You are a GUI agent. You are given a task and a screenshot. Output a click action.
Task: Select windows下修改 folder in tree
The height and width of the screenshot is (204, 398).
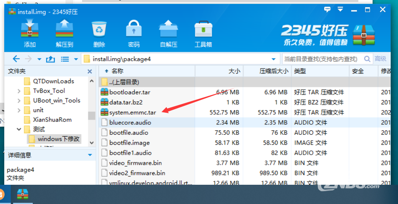point(59,139)
